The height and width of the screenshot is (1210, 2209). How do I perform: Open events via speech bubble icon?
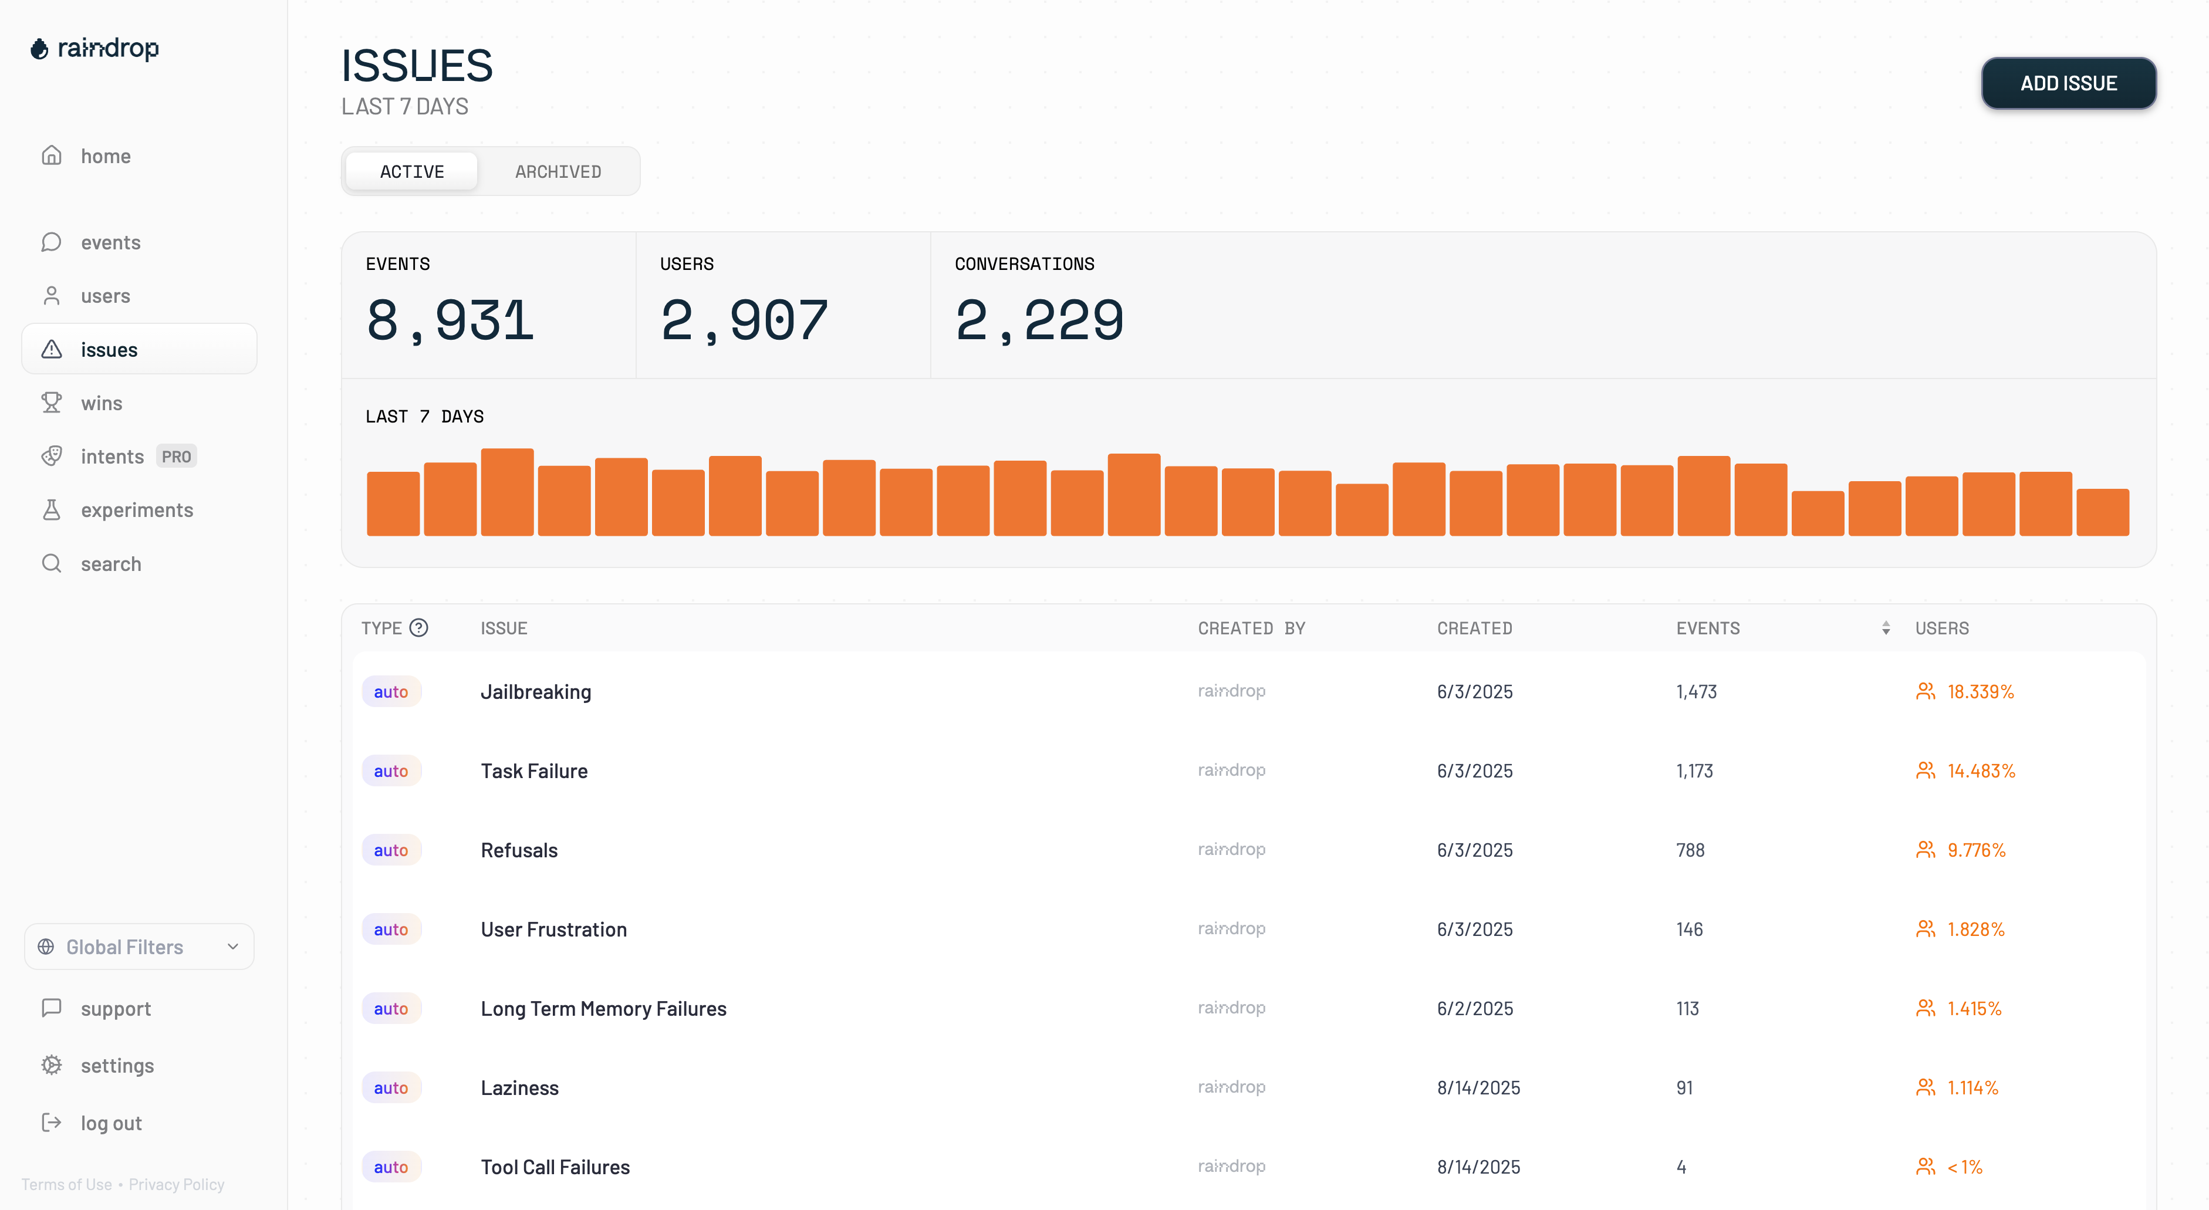52,242
